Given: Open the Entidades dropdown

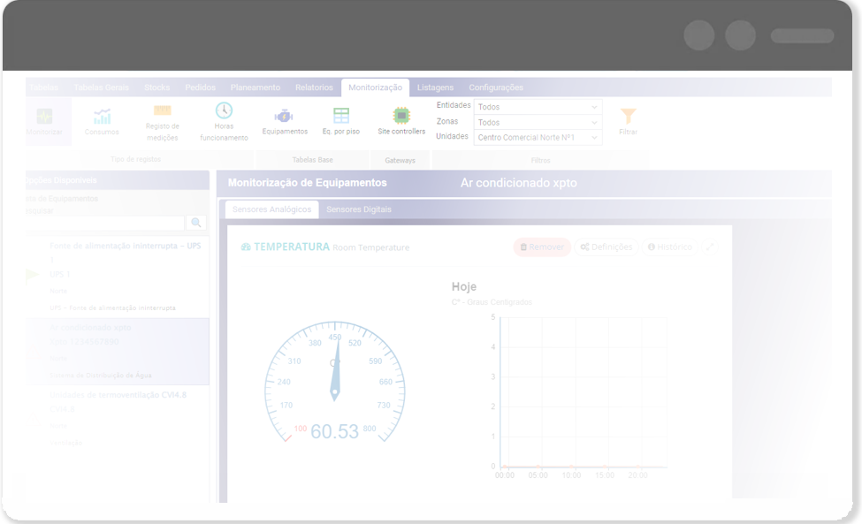Looking at the screenshot, I should 538,107.
